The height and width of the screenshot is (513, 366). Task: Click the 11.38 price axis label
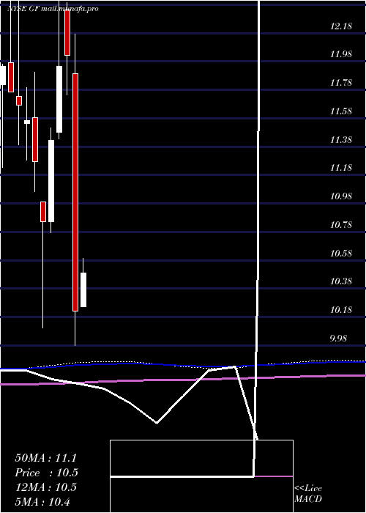(341, 140)
